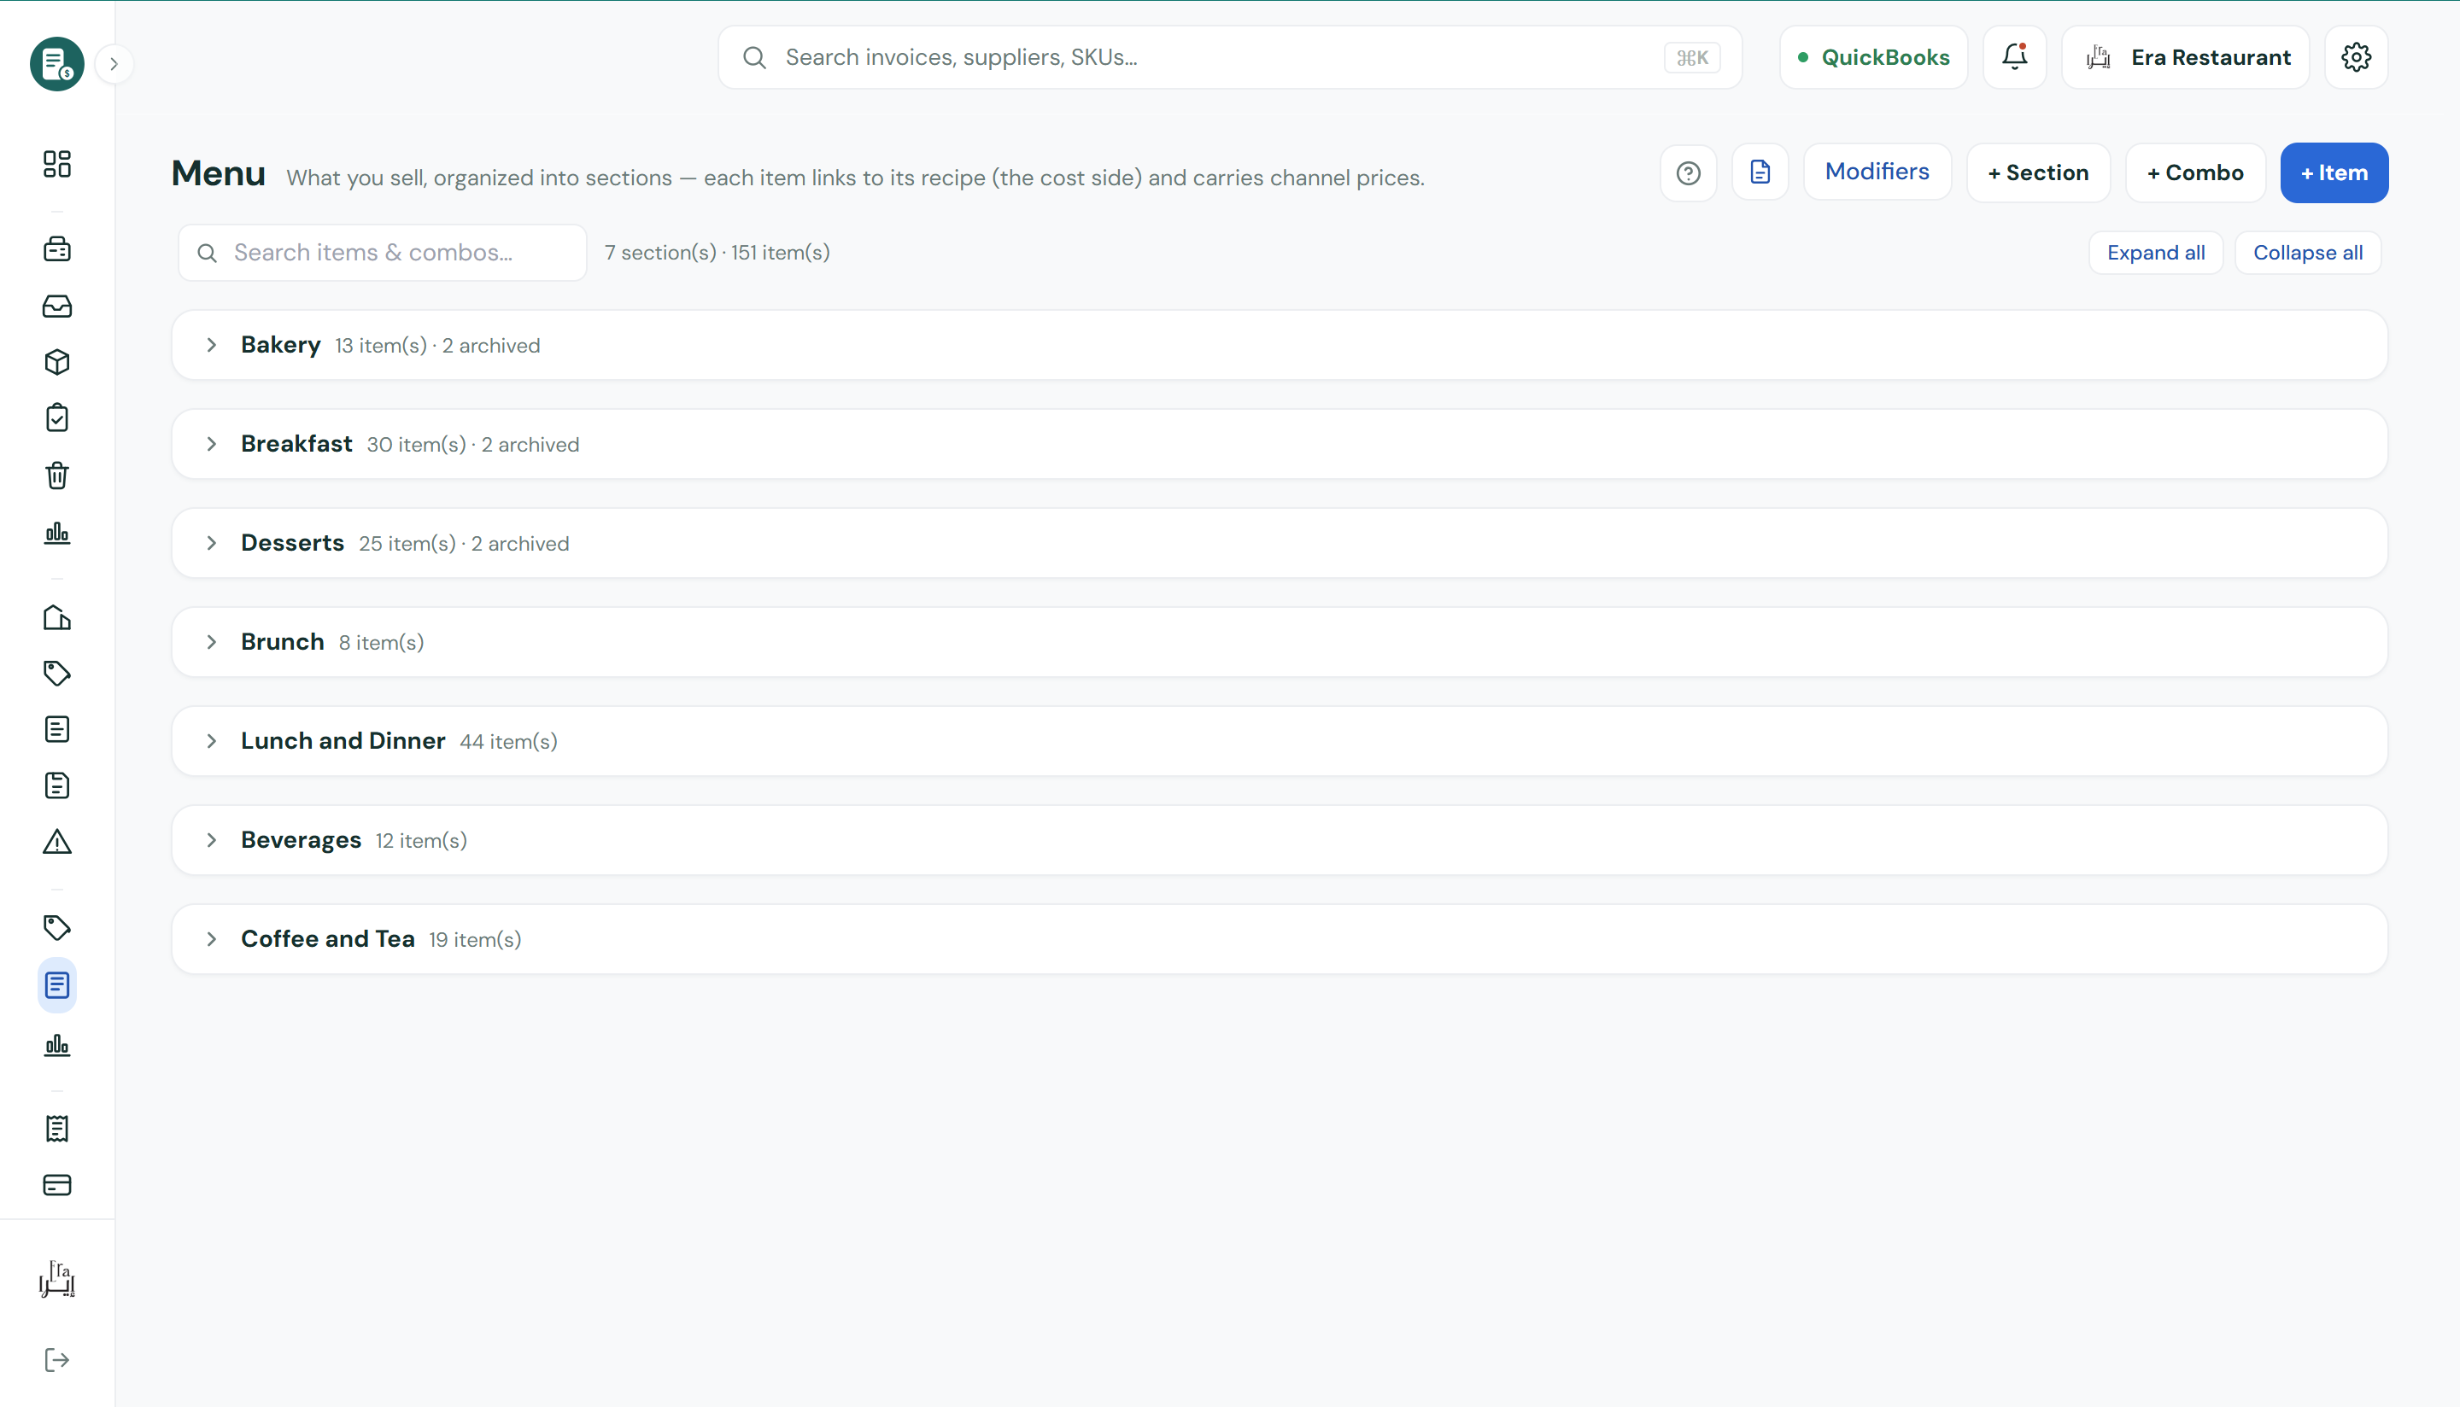
Task: Open the credit card billing icon
Action: (x=57, y=1185)
